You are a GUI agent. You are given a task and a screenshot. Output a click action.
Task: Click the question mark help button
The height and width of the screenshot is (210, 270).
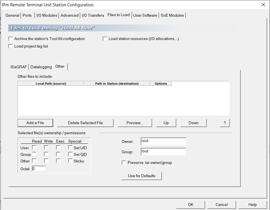pos(225,123)
